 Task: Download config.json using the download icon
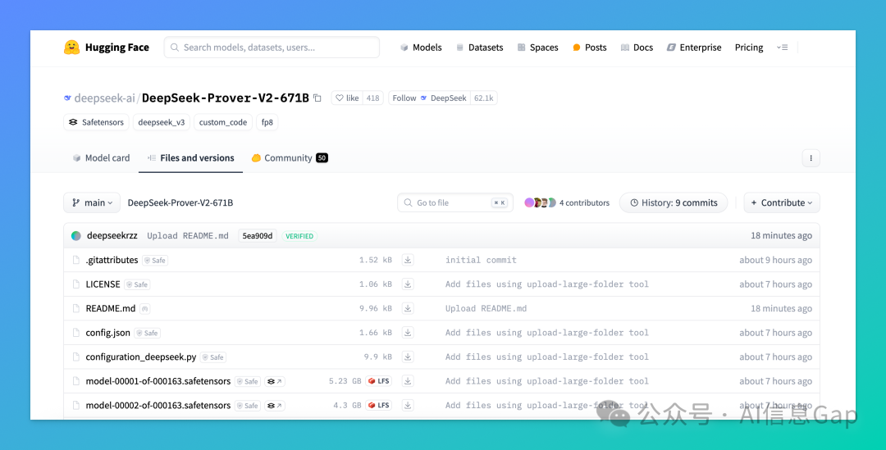coord(408,333)
